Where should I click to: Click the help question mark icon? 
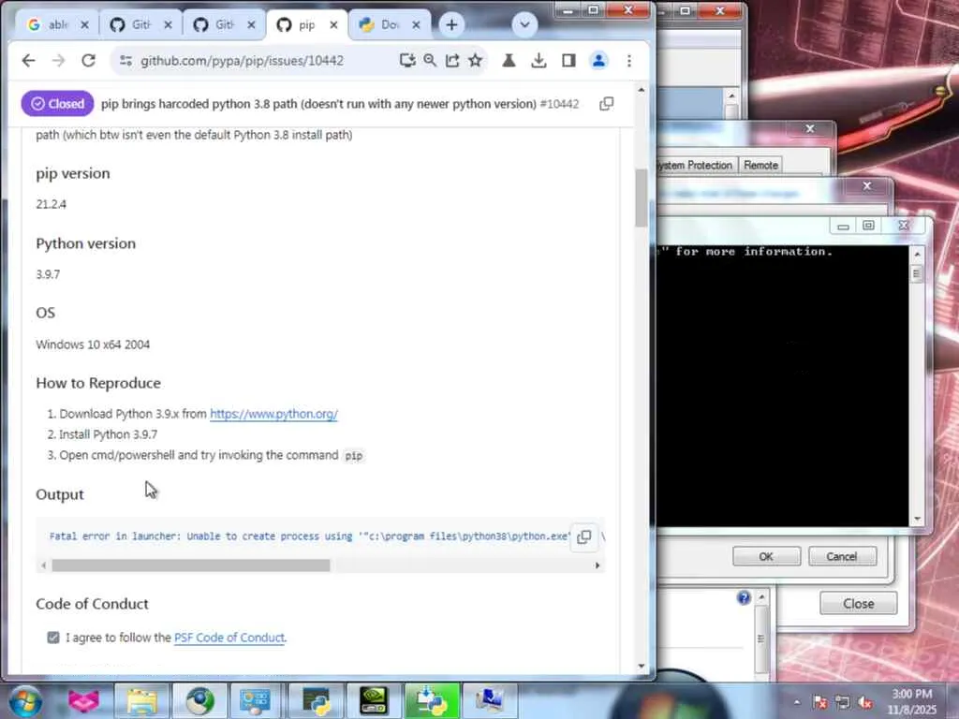(x=744, y=597)
